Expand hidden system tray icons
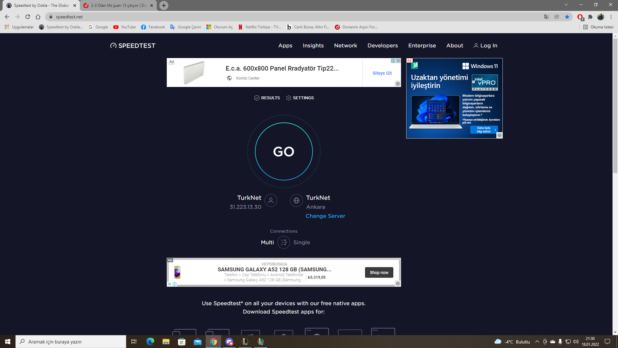Image resolution: width=618 pixels, height=348 pixels. (x=537, y=342)
